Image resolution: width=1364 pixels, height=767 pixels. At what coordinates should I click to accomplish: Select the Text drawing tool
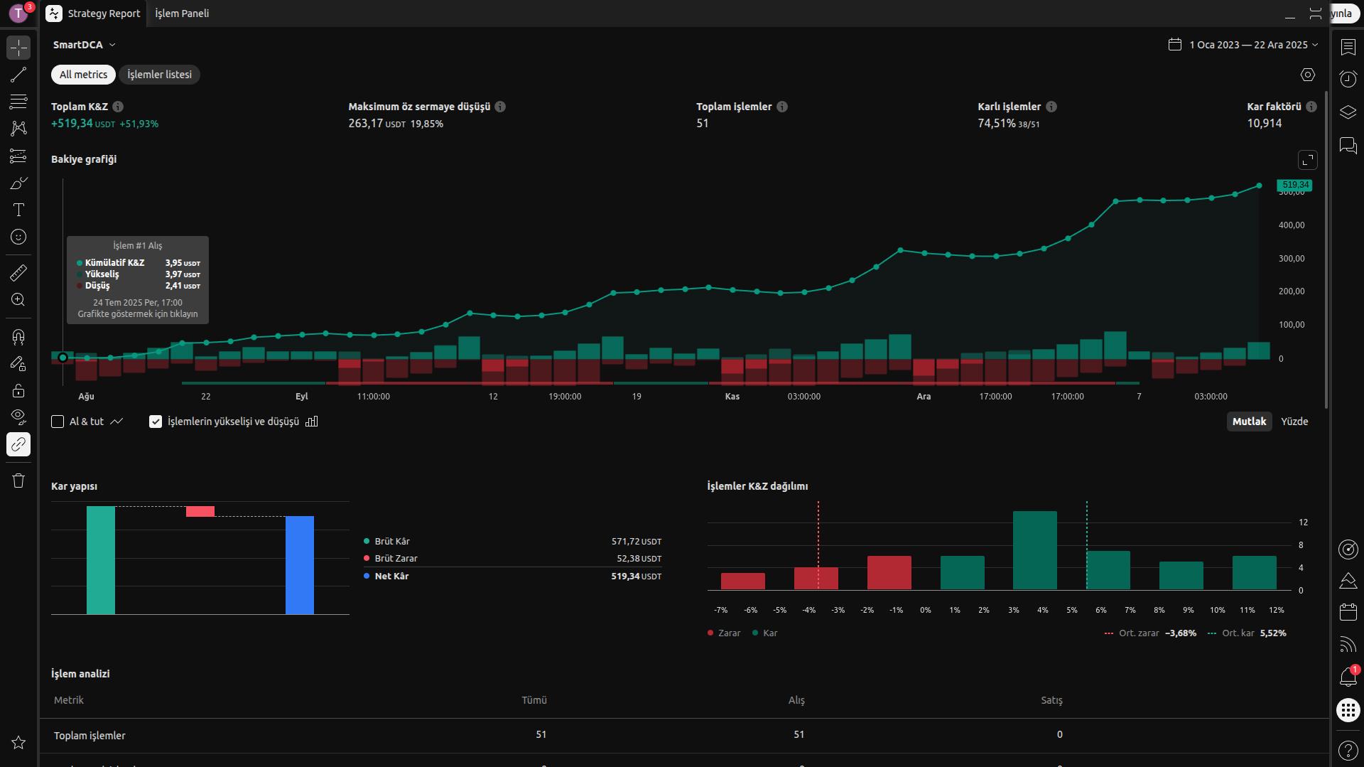coord(18,210)
